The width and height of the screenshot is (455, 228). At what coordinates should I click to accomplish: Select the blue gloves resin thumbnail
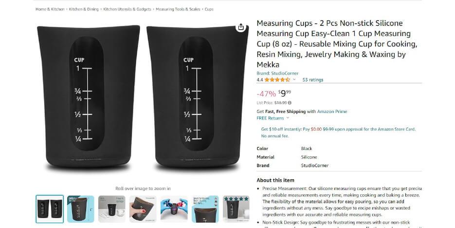coord(174,209)
